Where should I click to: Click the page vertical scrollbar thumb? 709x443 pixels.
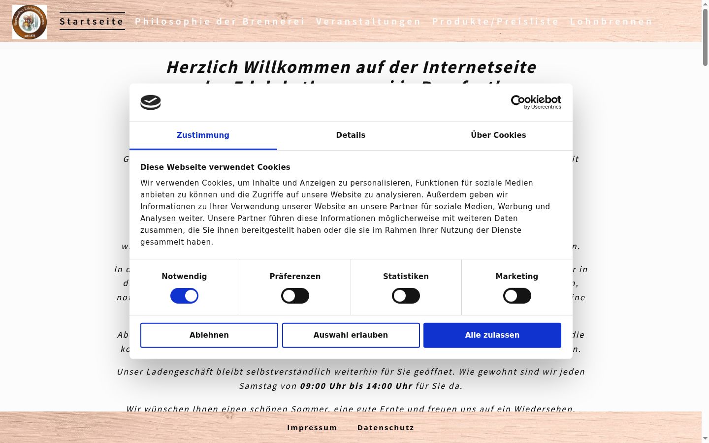coord(705,37)
